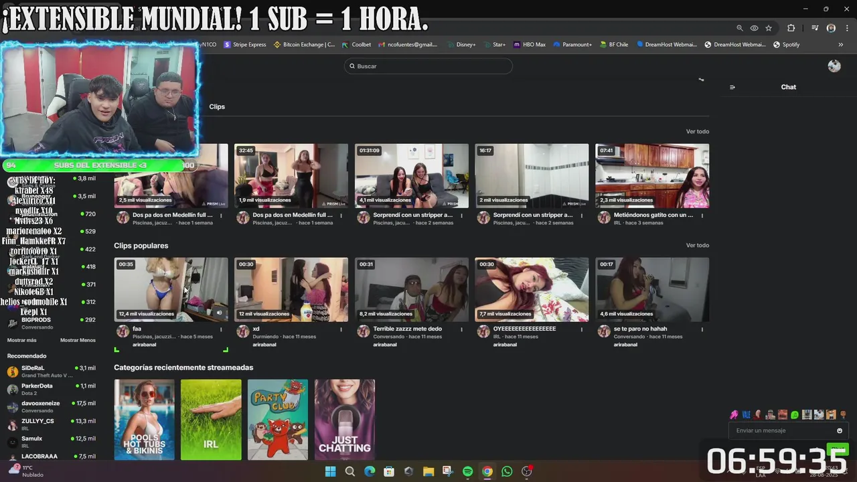Bookmark this page with the star icon
Viewport: 857px width, 482px height.
769,28
